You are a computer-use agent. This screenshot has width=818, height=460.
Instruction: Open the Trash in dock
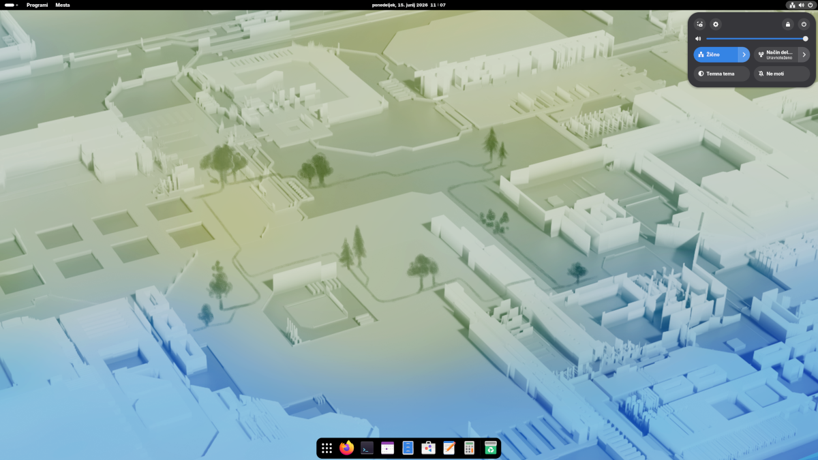490,448
